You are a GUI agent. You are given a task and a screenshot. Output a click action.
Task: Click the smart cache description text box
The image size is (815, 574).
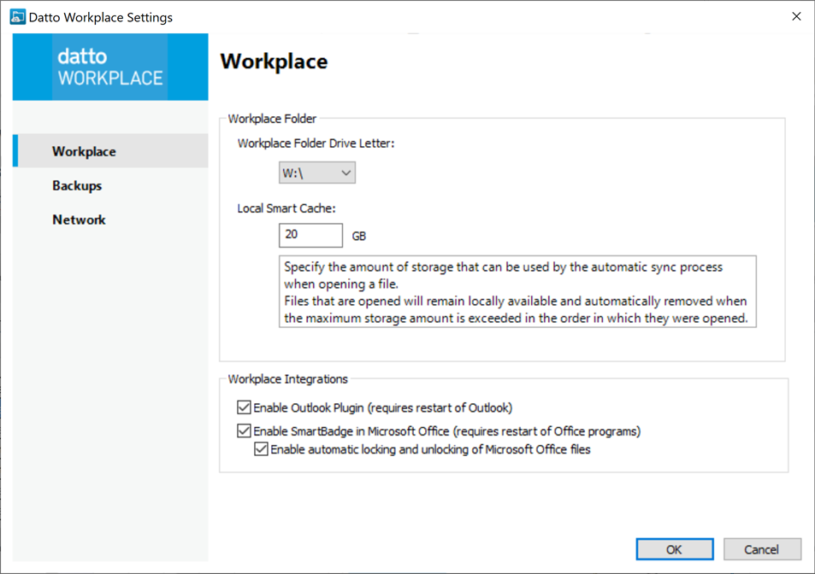[517, 292]
